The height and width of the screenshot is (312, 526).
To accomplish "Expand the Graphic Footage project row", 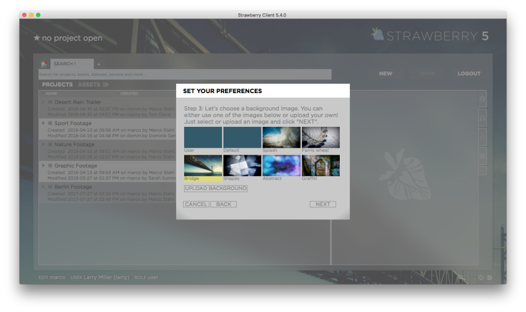I will coord(44,166).
